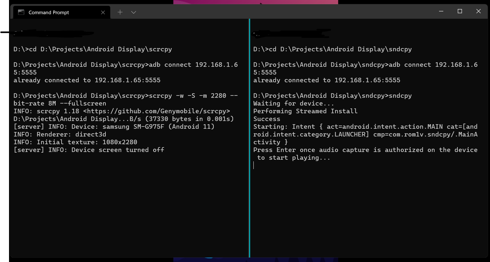Select the left scrcpy terminal pane
The height and width of the screenshot is (262, 490).
[129, 194]
